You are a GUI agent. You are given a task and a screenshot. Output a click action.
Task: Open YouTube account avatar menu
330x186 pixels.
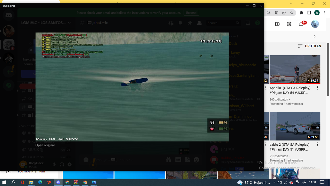pos(315,24)
